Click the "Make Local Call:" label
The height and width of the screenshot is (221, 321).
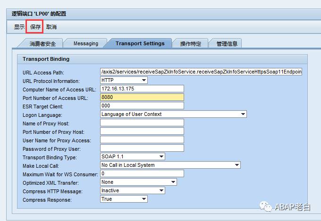[x=41, y=166]
